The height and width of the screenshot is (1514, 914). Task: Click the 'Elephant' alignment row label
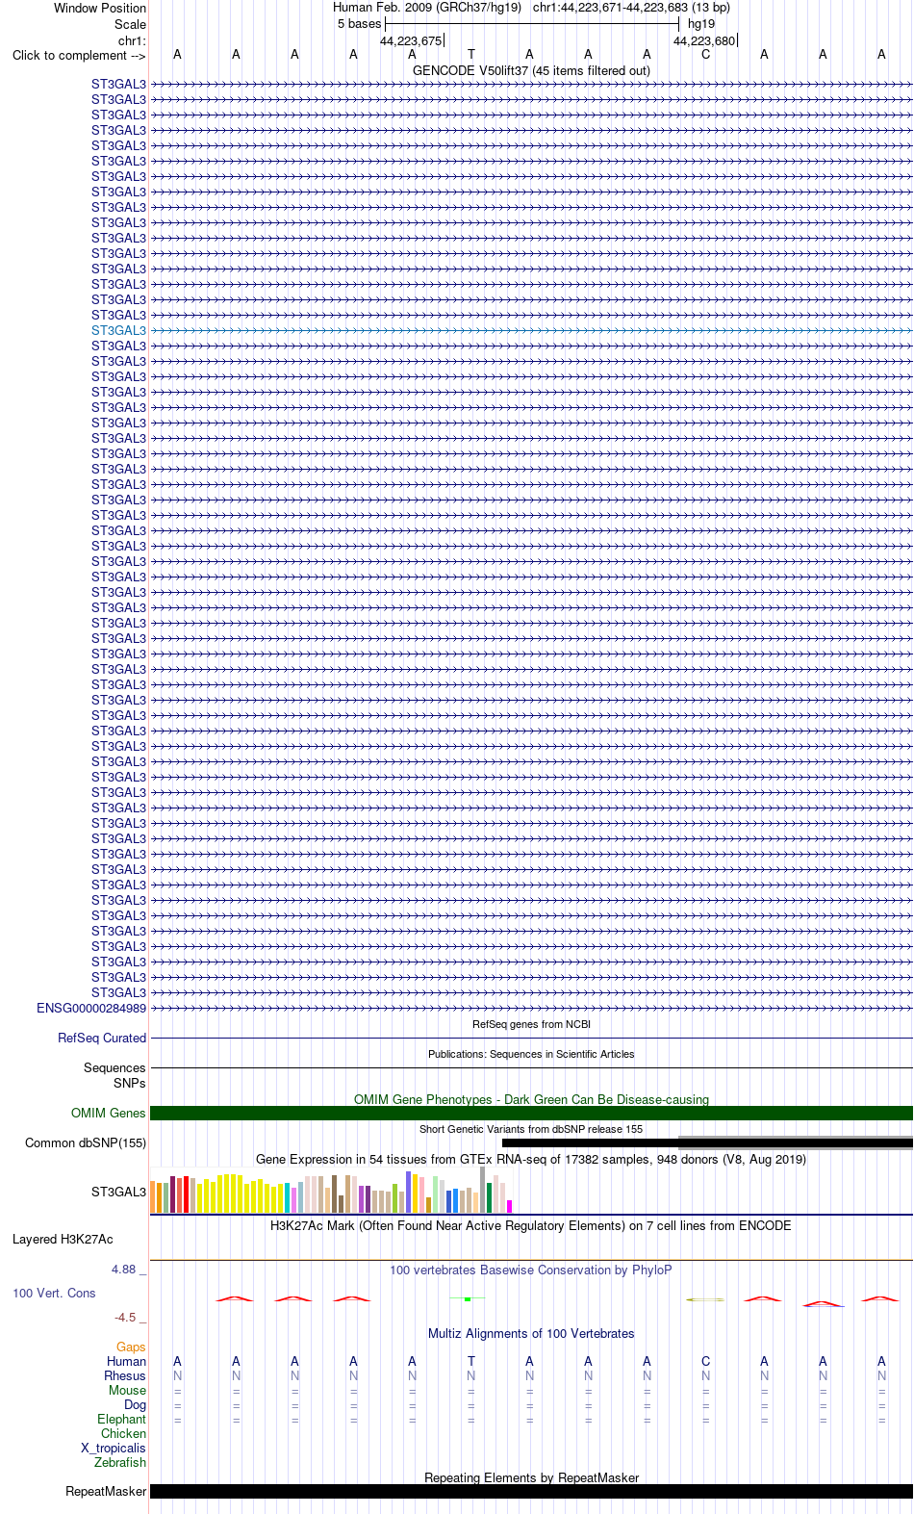click(121, 1419)
